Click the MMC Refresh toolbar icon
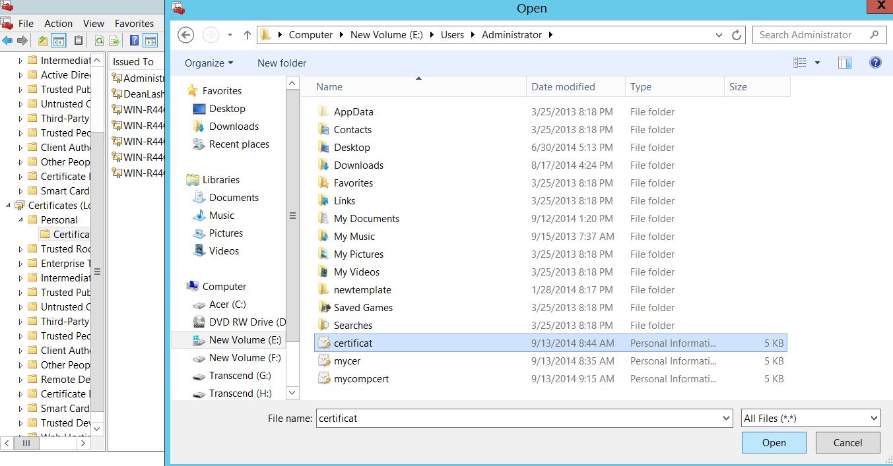 [x=98, y=41]
